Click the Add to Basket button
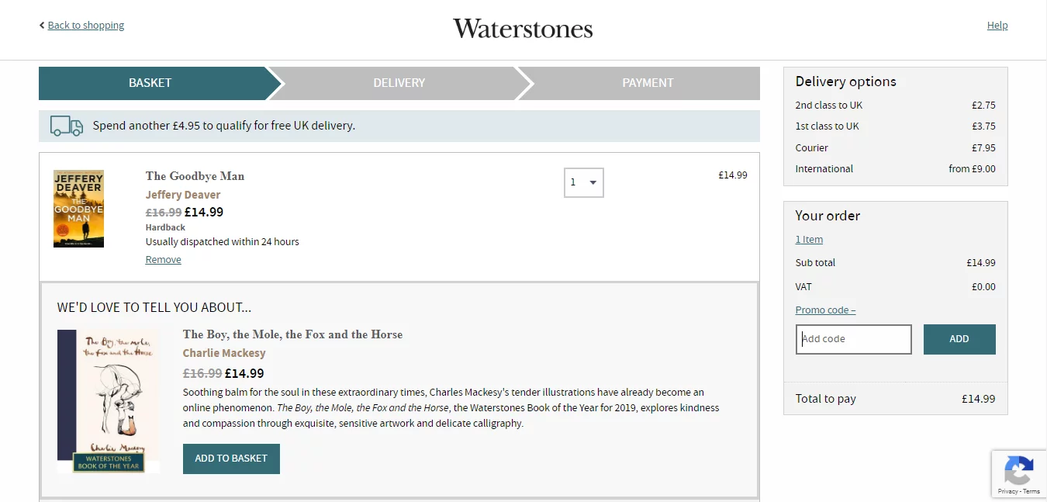The width and height of the screenshot is (1047, 502). (231, 459)
